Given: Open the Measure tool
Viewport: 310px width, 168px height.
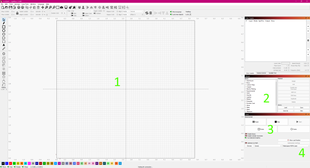Looking at the screenshot, I should click(4, 49).
